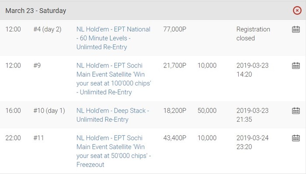Image resolution: width=306 pixels, height=174 pixels.
Task: Close the March 23 Saturday schedule
Action: click(x=297, y=10)
